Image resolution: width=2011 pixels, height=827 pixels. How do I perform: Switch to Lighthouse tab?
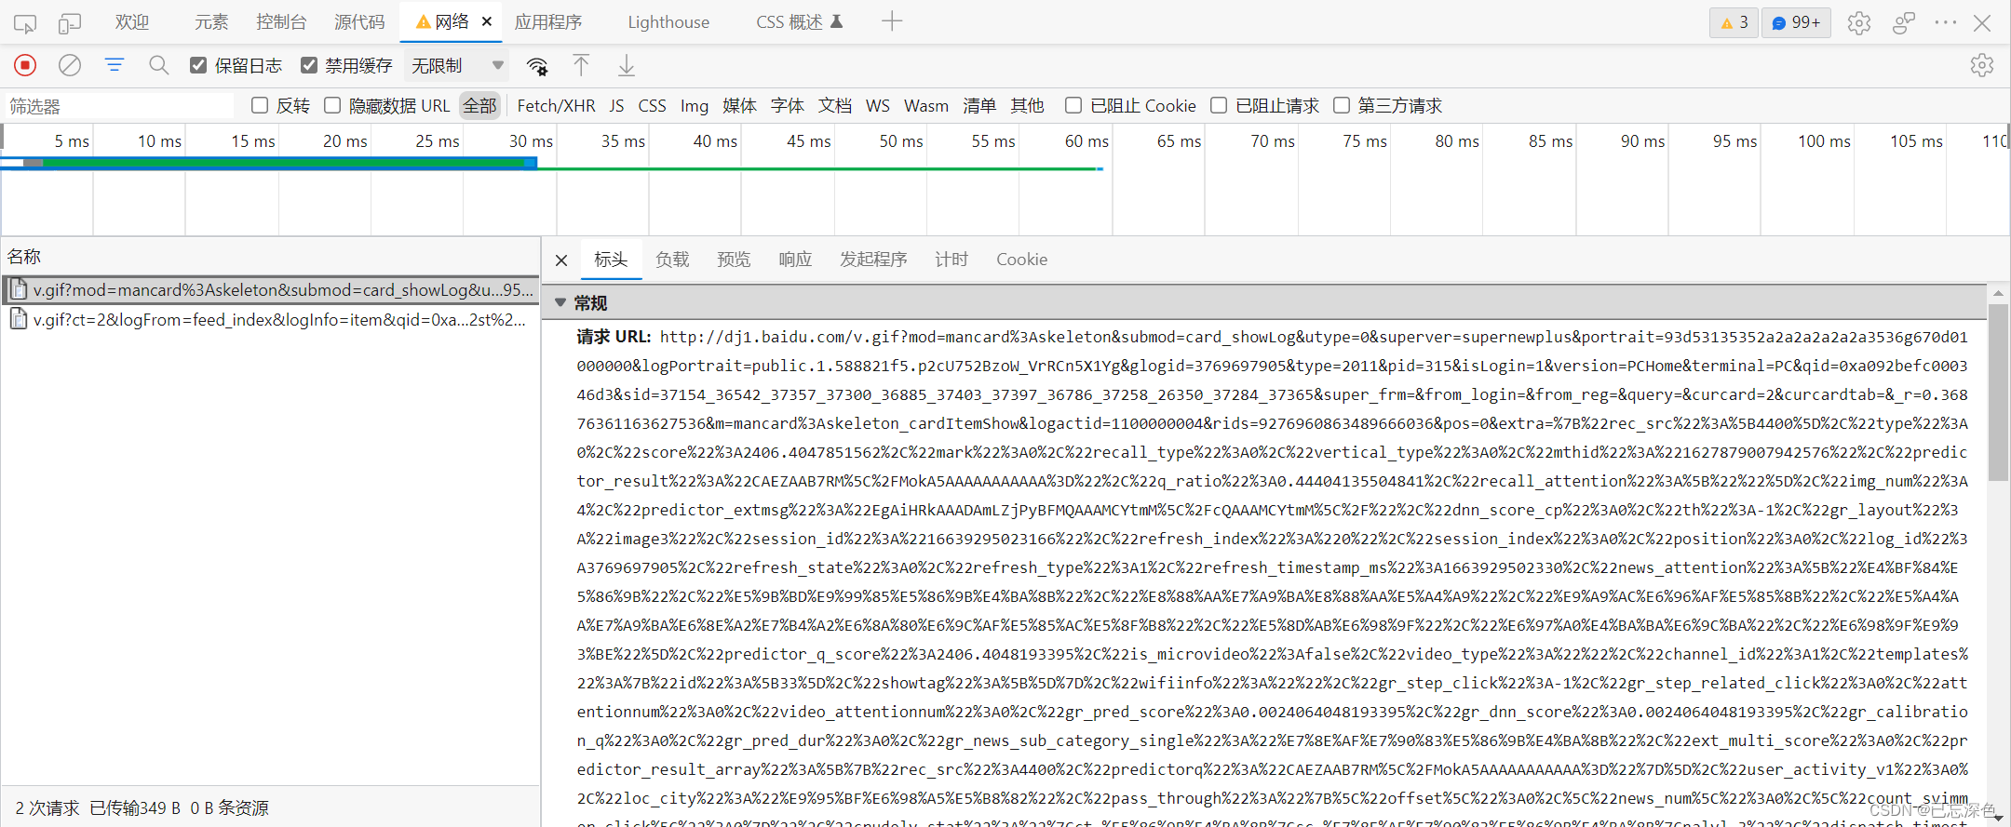point(668,21)
